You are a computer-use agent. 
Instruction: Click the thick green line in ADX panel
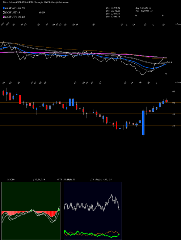[x=92, y=234]
